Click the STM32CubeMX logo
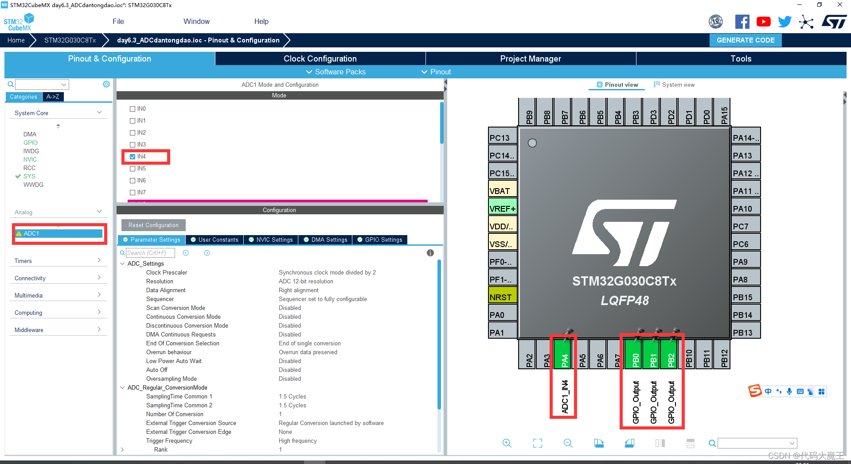The image size is (851, 464). point(19,22)
